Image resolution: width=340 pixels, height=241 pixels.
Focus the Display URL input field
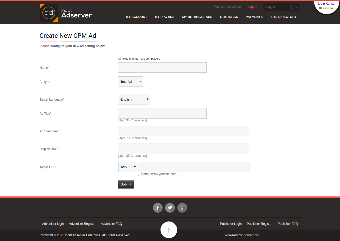pos(183,149)
